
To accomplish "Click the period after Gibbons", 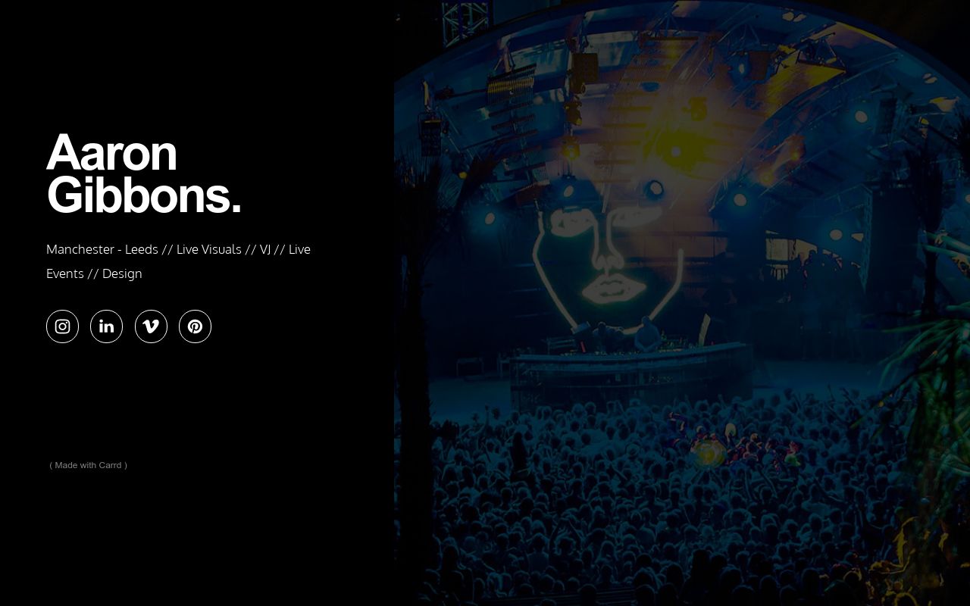I will (x=236, y=210).
